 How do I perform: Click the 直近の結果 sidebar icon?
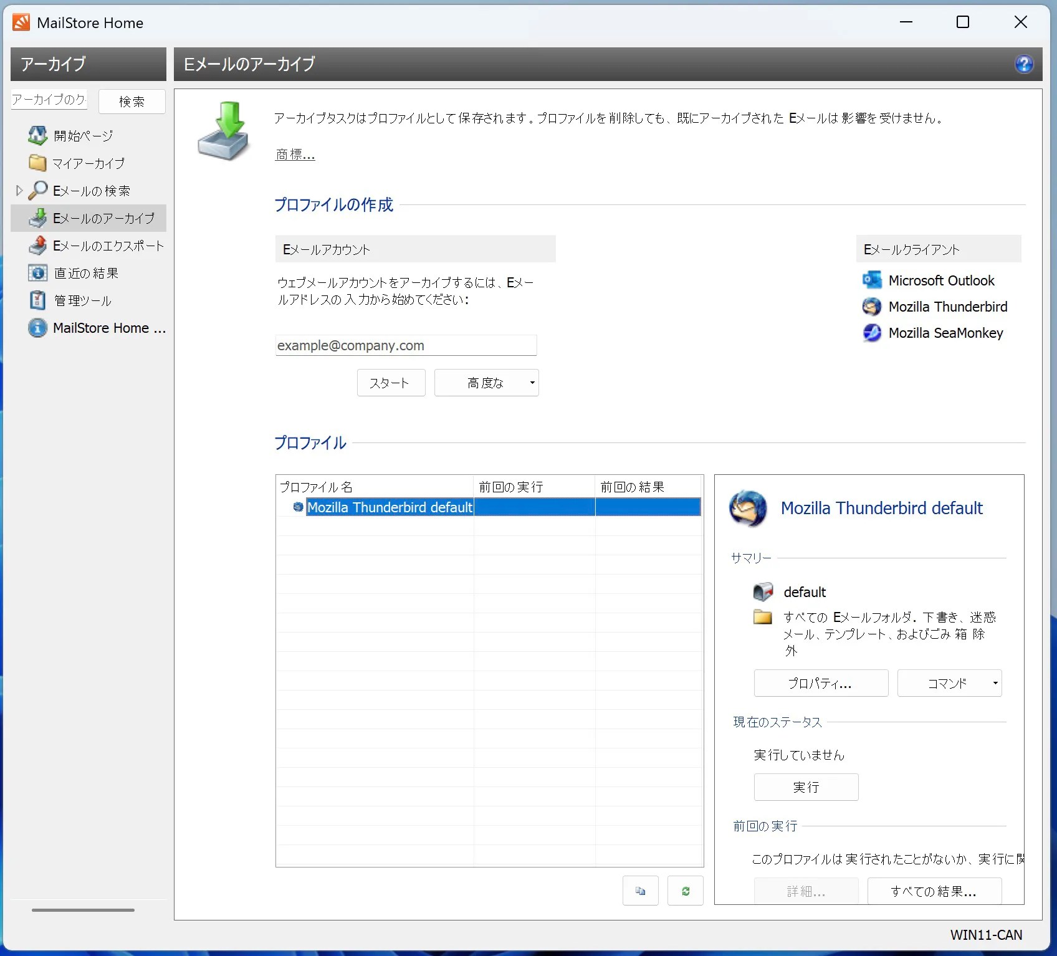click(37, 272)
